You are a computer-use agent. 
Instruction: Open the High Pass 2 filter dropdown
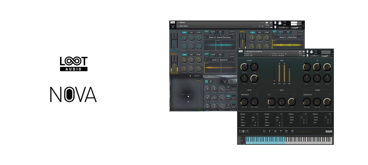click(249, 94)
